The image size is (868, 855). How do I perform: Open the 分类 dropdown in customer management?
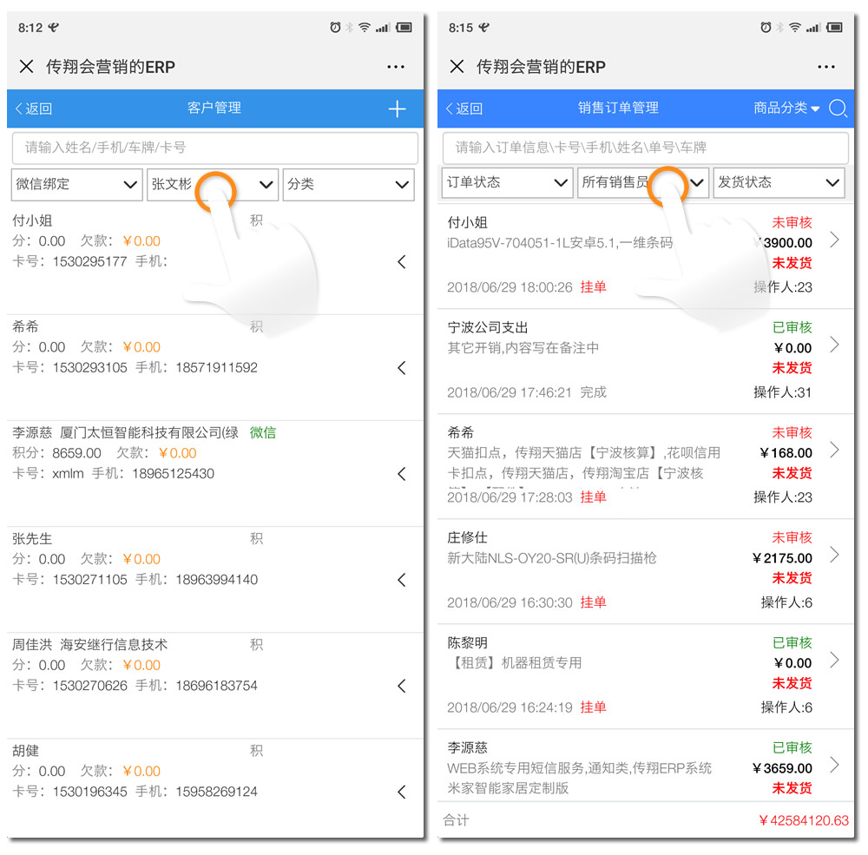point(348,184)
